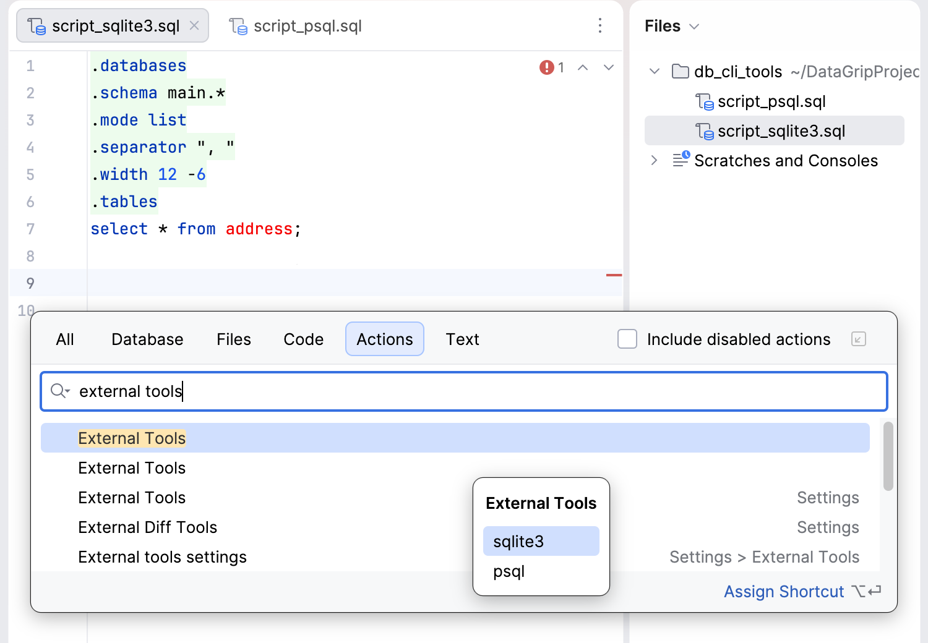Click the .schema main.* line in editor
Viewport: 928px width, 643px height.
(x=158, y=93)
